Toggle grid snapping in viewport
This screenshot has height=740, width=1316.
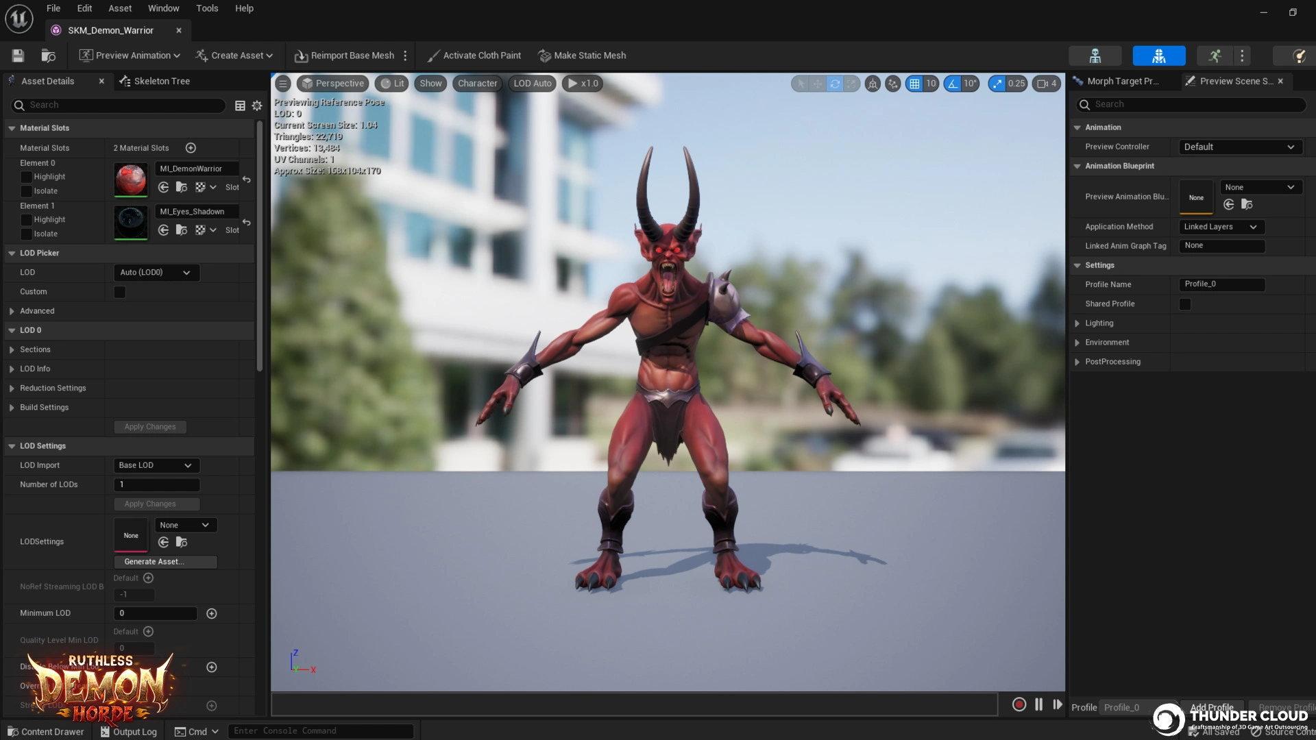coord(914,84)
